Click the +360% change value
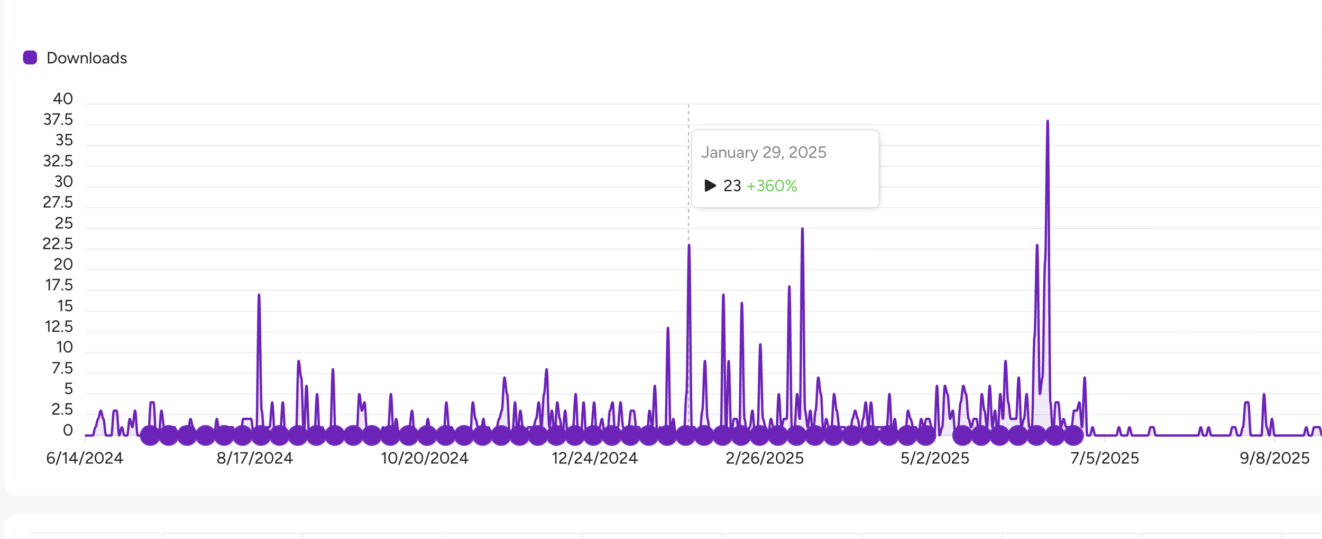This screenshot has width=1322, height=539. point(772,185)
